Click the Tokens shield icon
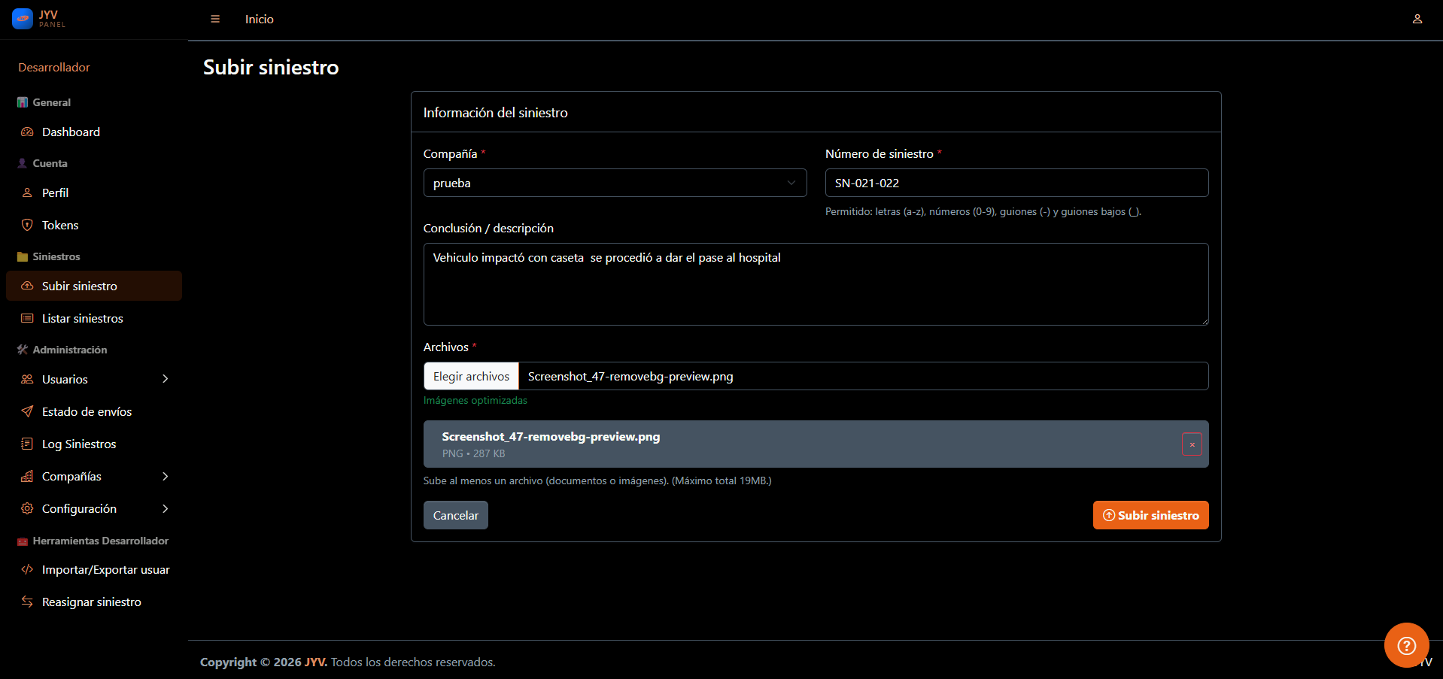The width and height of the screenshot is (1443, 679). [27, 225]
